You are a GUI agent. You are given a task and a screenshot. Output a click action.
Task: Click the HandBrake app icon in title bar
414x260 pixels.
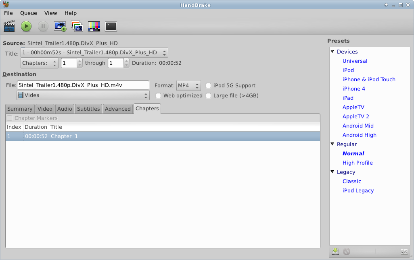tap(6, 4)
